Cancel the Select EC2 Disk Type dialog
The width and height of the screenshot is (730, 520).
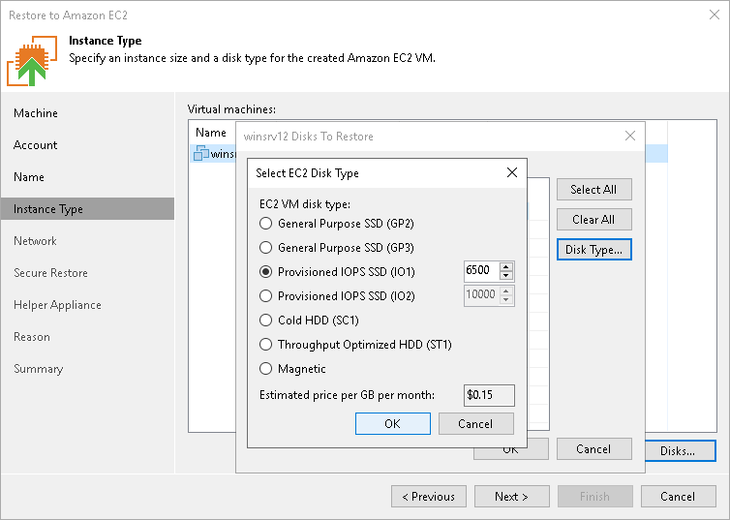tap(475, 423)
